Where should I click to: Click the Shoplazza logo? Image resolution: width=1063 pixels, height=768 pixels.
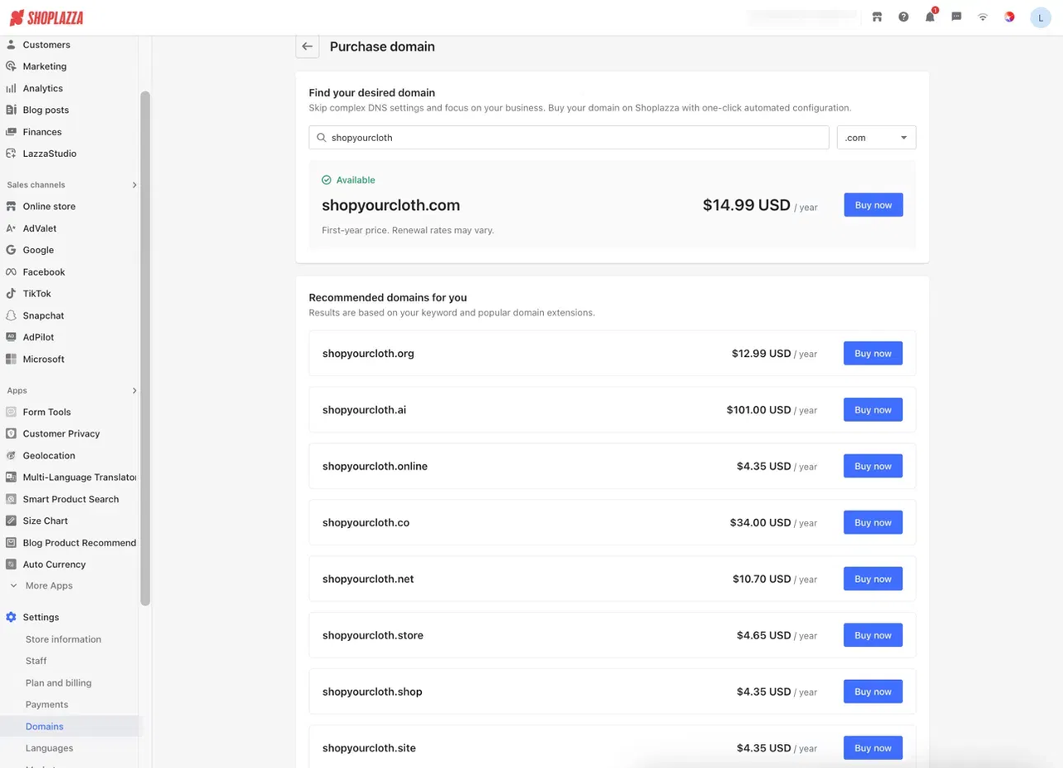(x=46, y=17)
